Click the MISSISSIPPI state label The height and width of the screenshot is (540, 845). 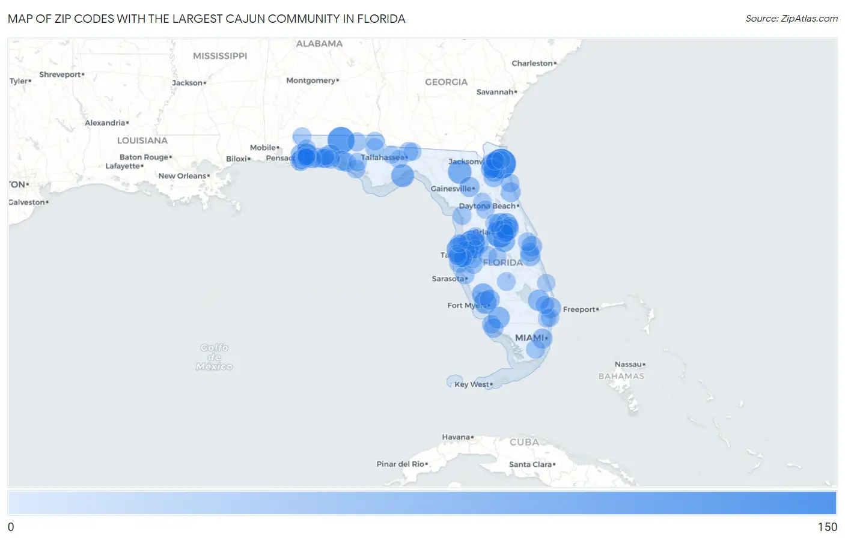pos(220,56)
